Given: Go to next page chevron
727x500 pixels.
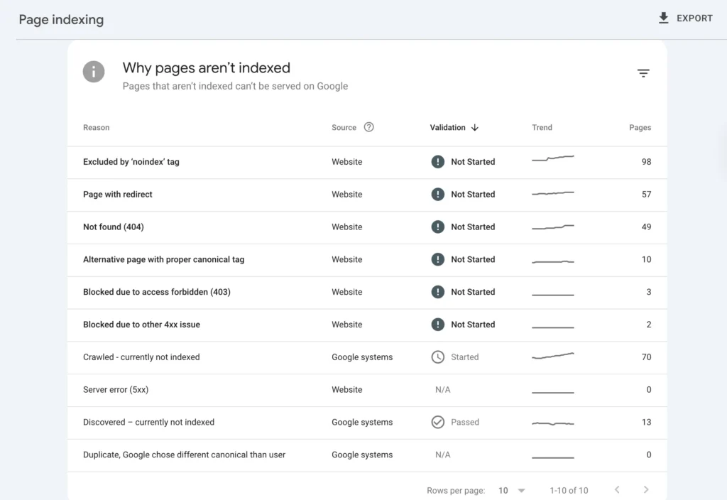Looking at the screenshot, I should coord(646,490).
